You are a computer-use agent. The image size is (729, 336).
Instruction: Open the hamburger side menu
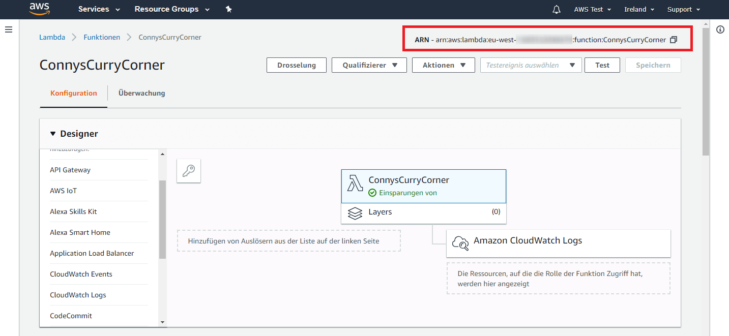pyautogui.click(x=9, y=30)
